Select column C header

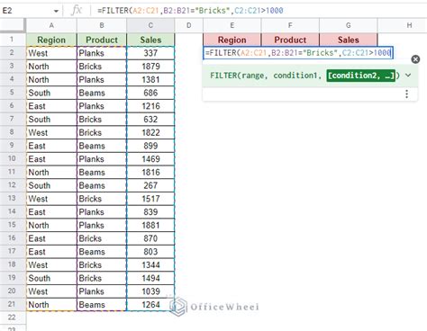[x=150, y=25]
